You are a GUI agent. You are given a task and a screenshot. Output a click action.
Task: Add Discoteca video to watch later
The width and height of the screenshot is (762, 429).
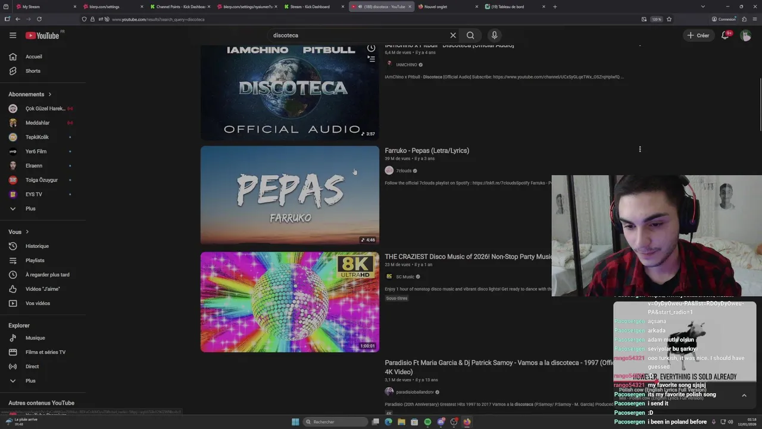point(371,48)
